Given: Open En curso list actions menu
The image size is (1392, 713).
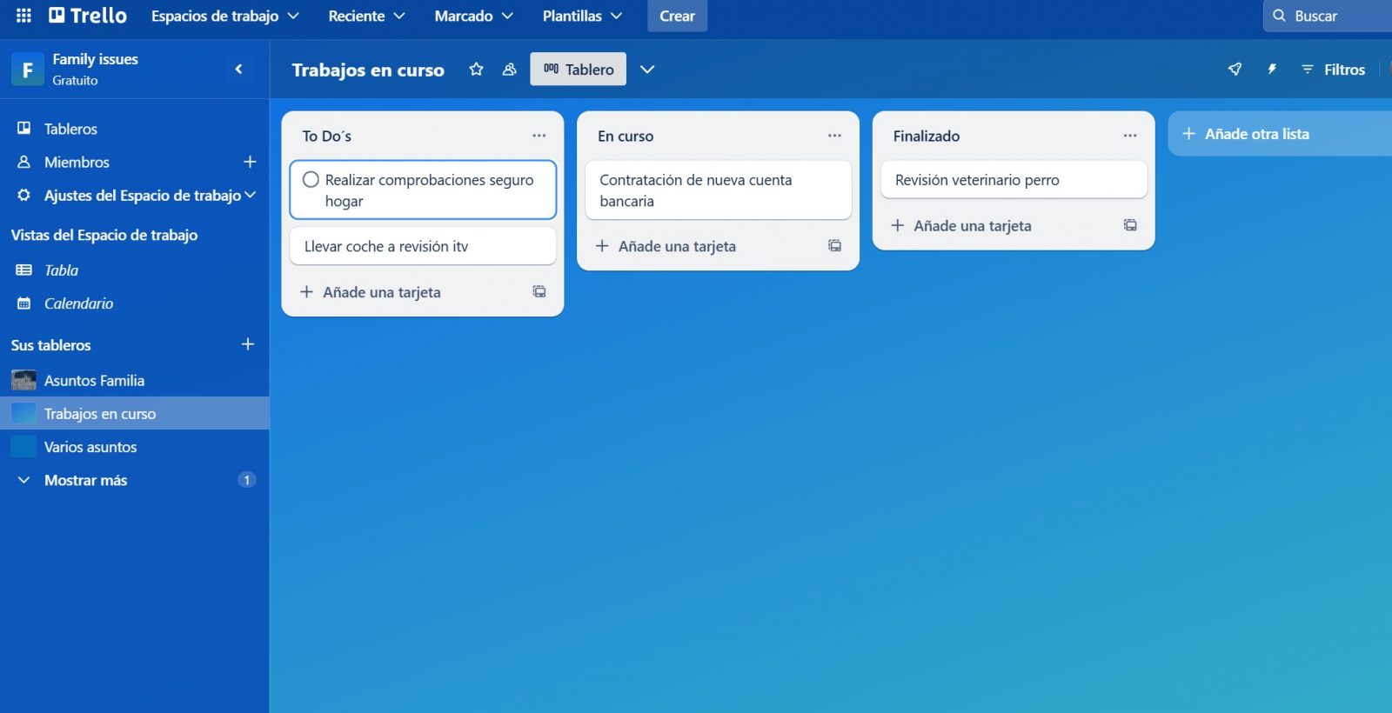Looking at the screenshot, I should pyautogui.click(x=834, y=136).
